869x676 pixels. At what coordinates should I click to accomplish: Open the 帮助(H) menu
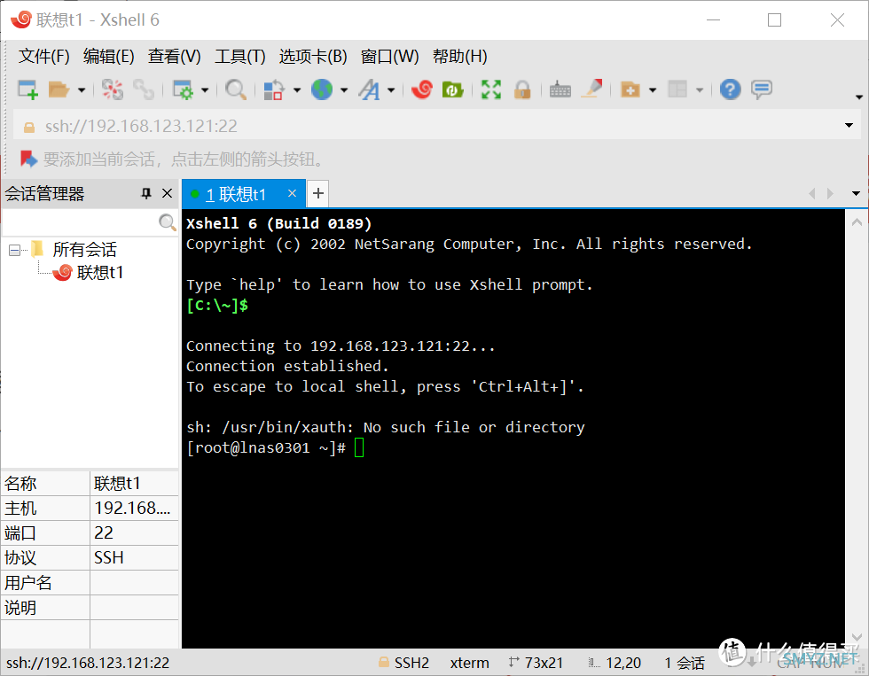click(x=460, y=56)
